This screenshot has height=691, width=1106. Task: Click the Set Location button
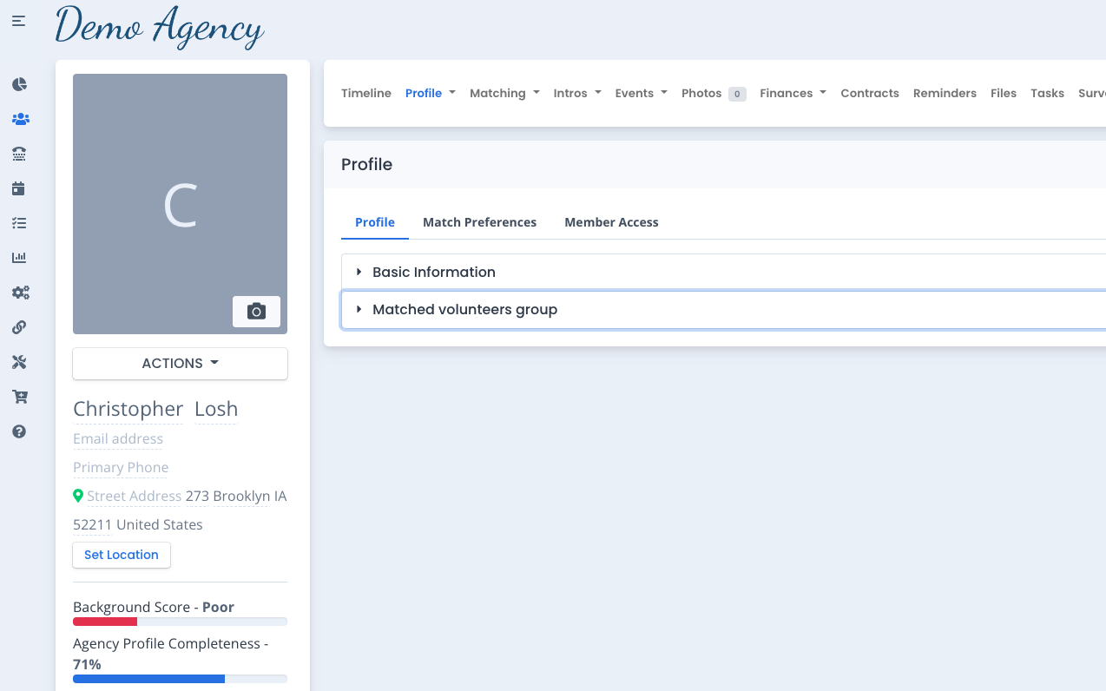pos(122,555)
